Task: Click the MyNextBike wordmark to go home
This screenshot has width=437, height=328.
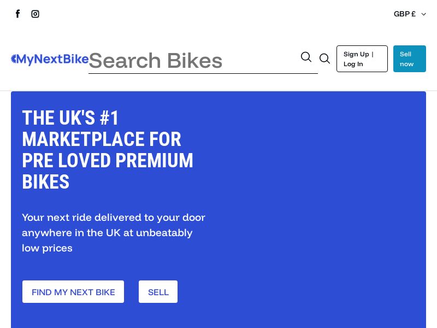Action: coord(52,60)
